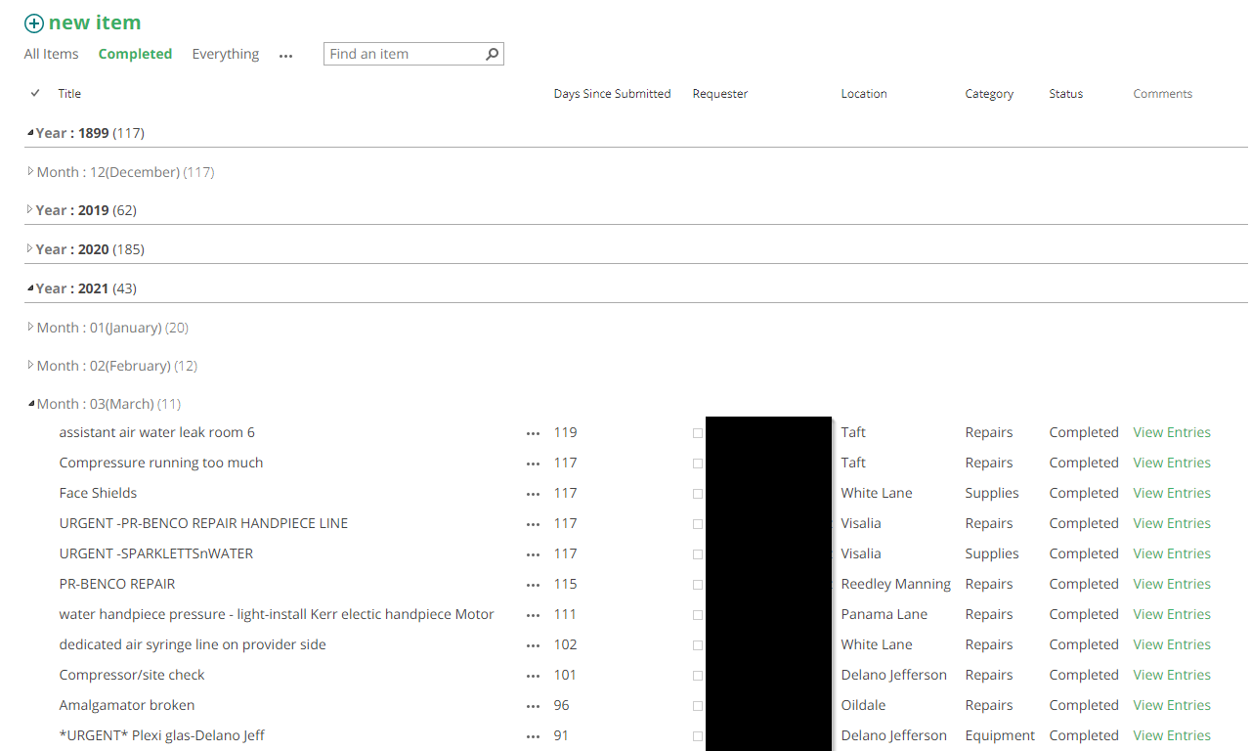Open the new item plus icon
The image size is (1251, 751).
point(34,22)
